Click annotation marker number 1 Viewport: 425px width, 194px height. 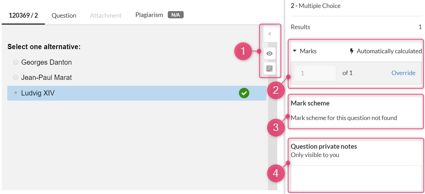coord(243,52)
